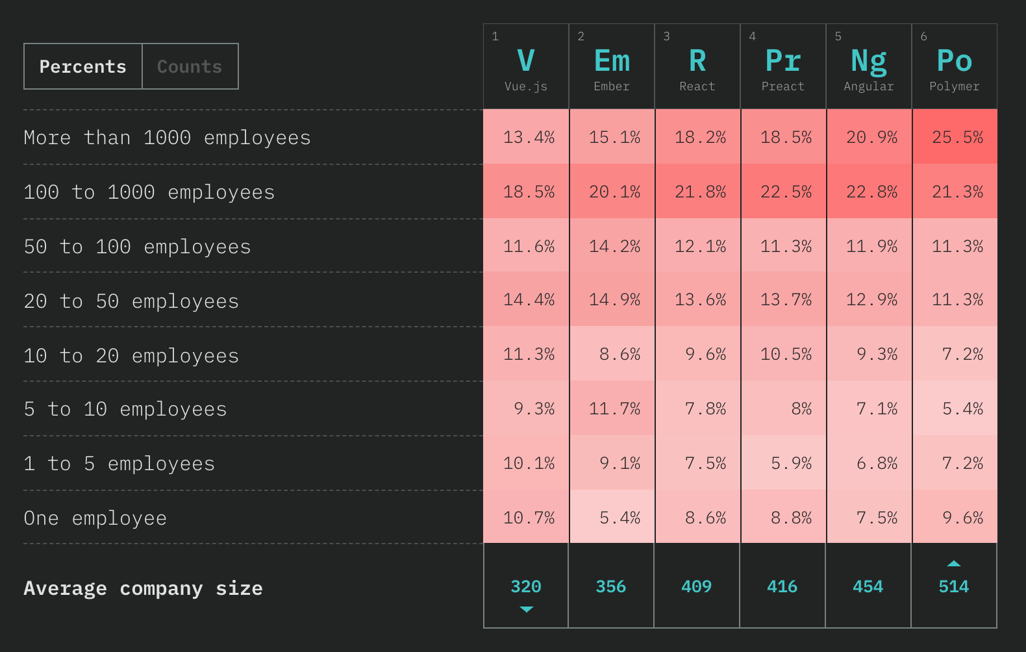Screen dimensions: 1026x652
Task: Click the Angular average size 454
Action: coord(868,586)
